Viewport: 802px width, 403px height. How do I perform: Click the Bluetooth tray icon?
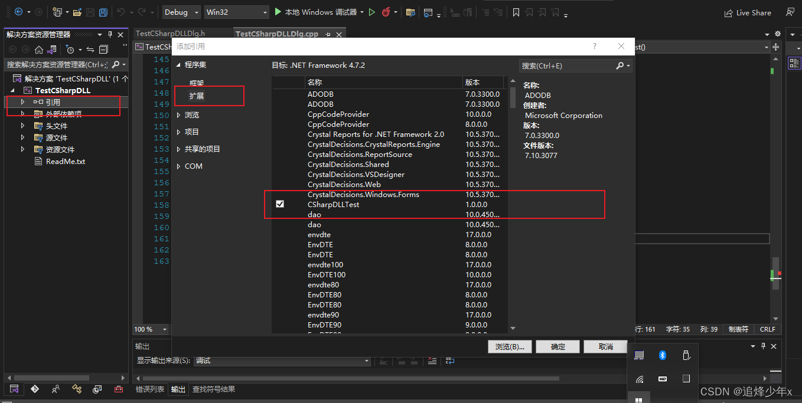663,355
